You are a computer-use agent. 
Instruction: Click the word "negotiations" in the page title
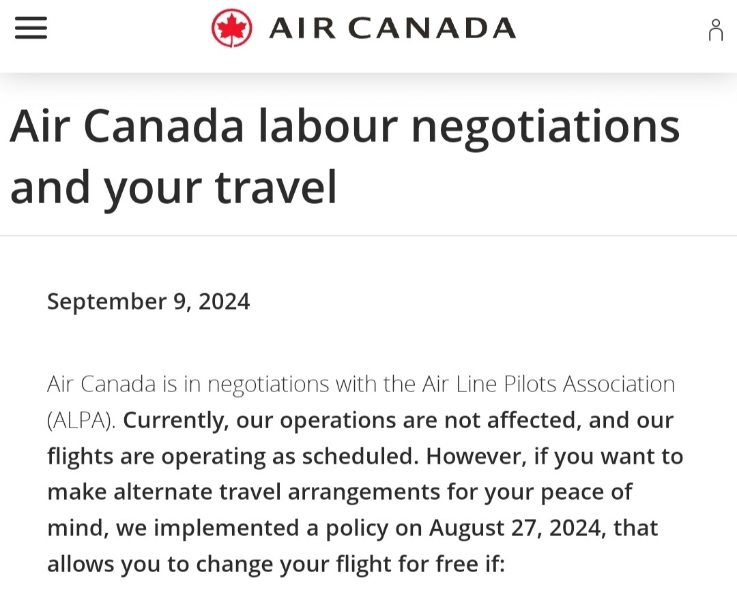(545, 126)
